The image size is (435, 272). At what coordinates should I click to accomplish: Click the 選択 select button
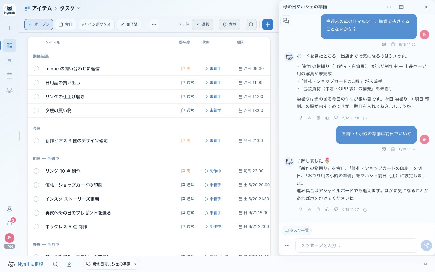(203, 24)
